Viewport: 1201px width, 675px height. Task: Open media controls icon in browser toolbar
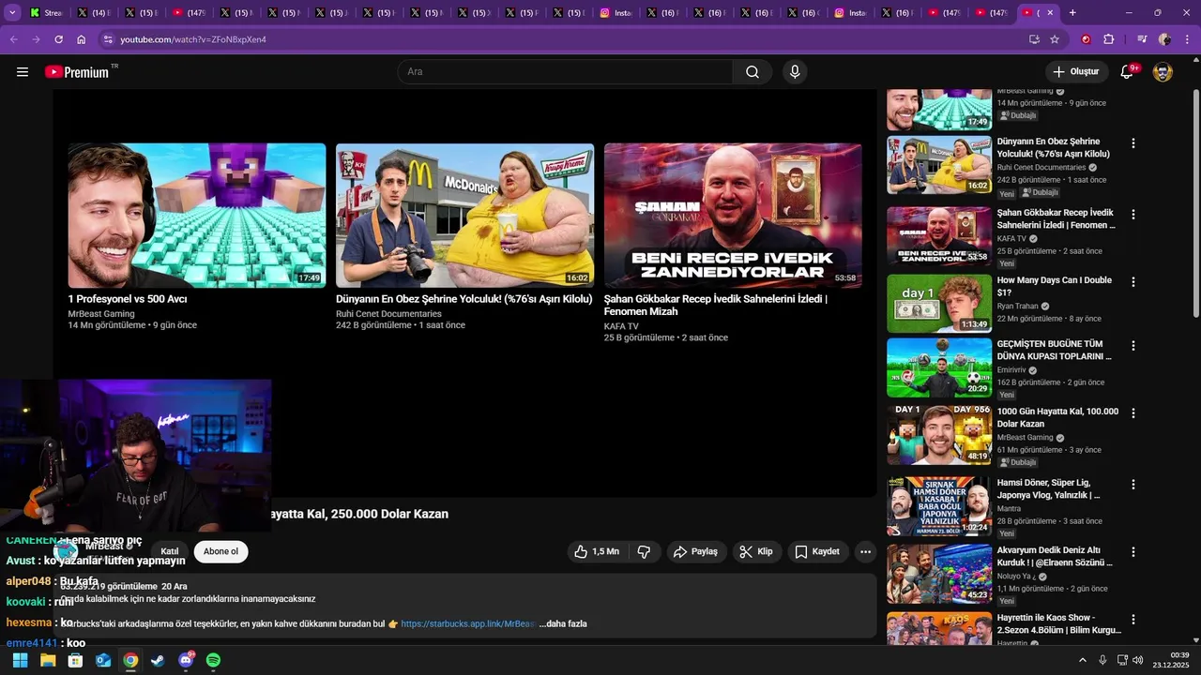pyautogui.click(x=1141, y=39)
